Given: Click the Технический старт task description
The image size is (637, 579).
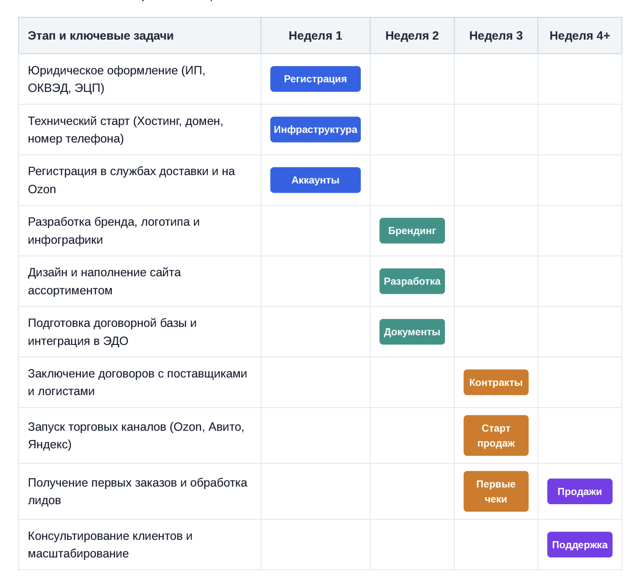Looking at the screenshot, I should (x=126, y=130).
